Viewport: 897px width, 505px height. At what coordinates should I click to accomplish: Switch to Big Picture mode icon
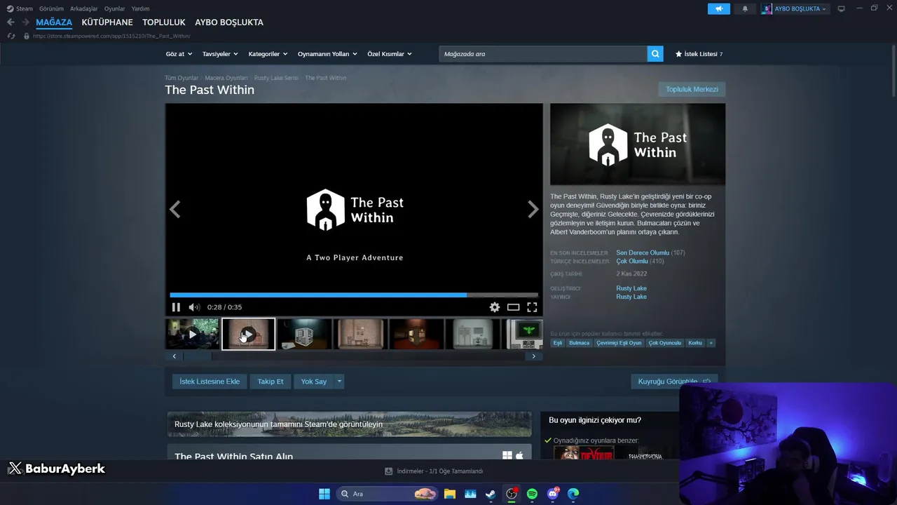(842, 8)
